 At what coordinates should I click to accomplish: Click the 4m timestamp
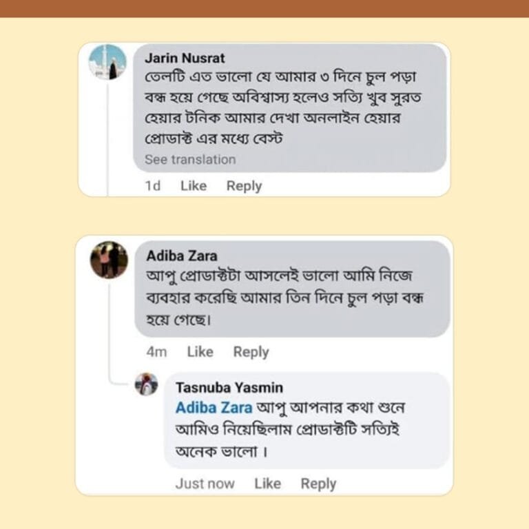157,352
